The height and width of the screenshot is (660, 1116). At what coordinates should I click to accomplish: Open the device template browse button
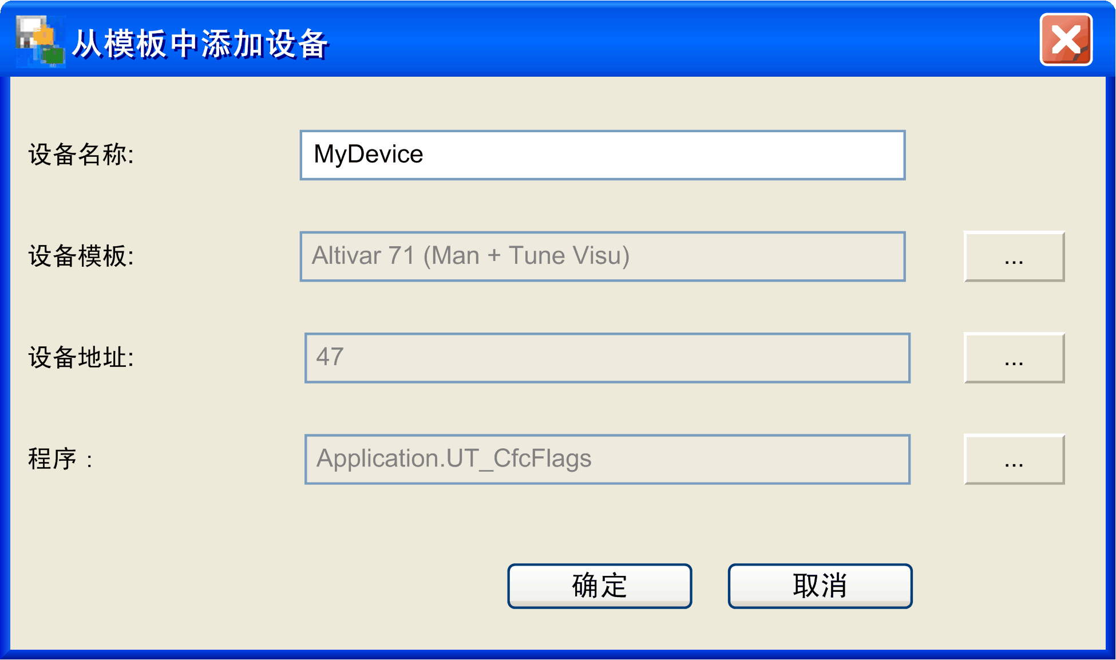tap(1014, 256)
